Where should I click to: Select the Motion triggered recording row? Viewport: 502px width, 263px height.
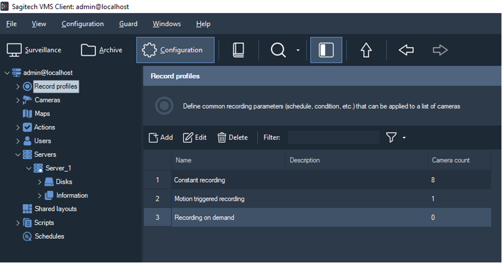[209, 199]
